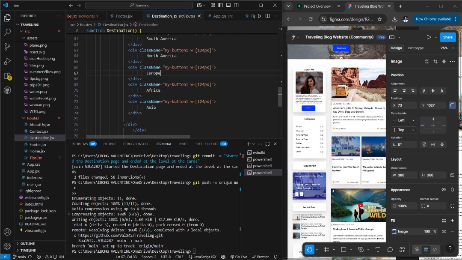The width and height of the screenshot is (462, 260).
Task: Open the Extensions view with warning badge
Action: point(7,76)
